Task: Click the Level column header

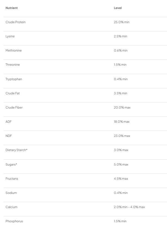Action: [x=118, y=8]
